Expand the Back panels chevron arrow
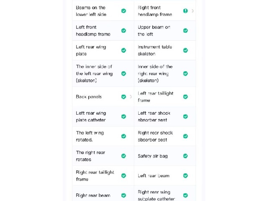 pyautogui.click(x=131, y=97)
